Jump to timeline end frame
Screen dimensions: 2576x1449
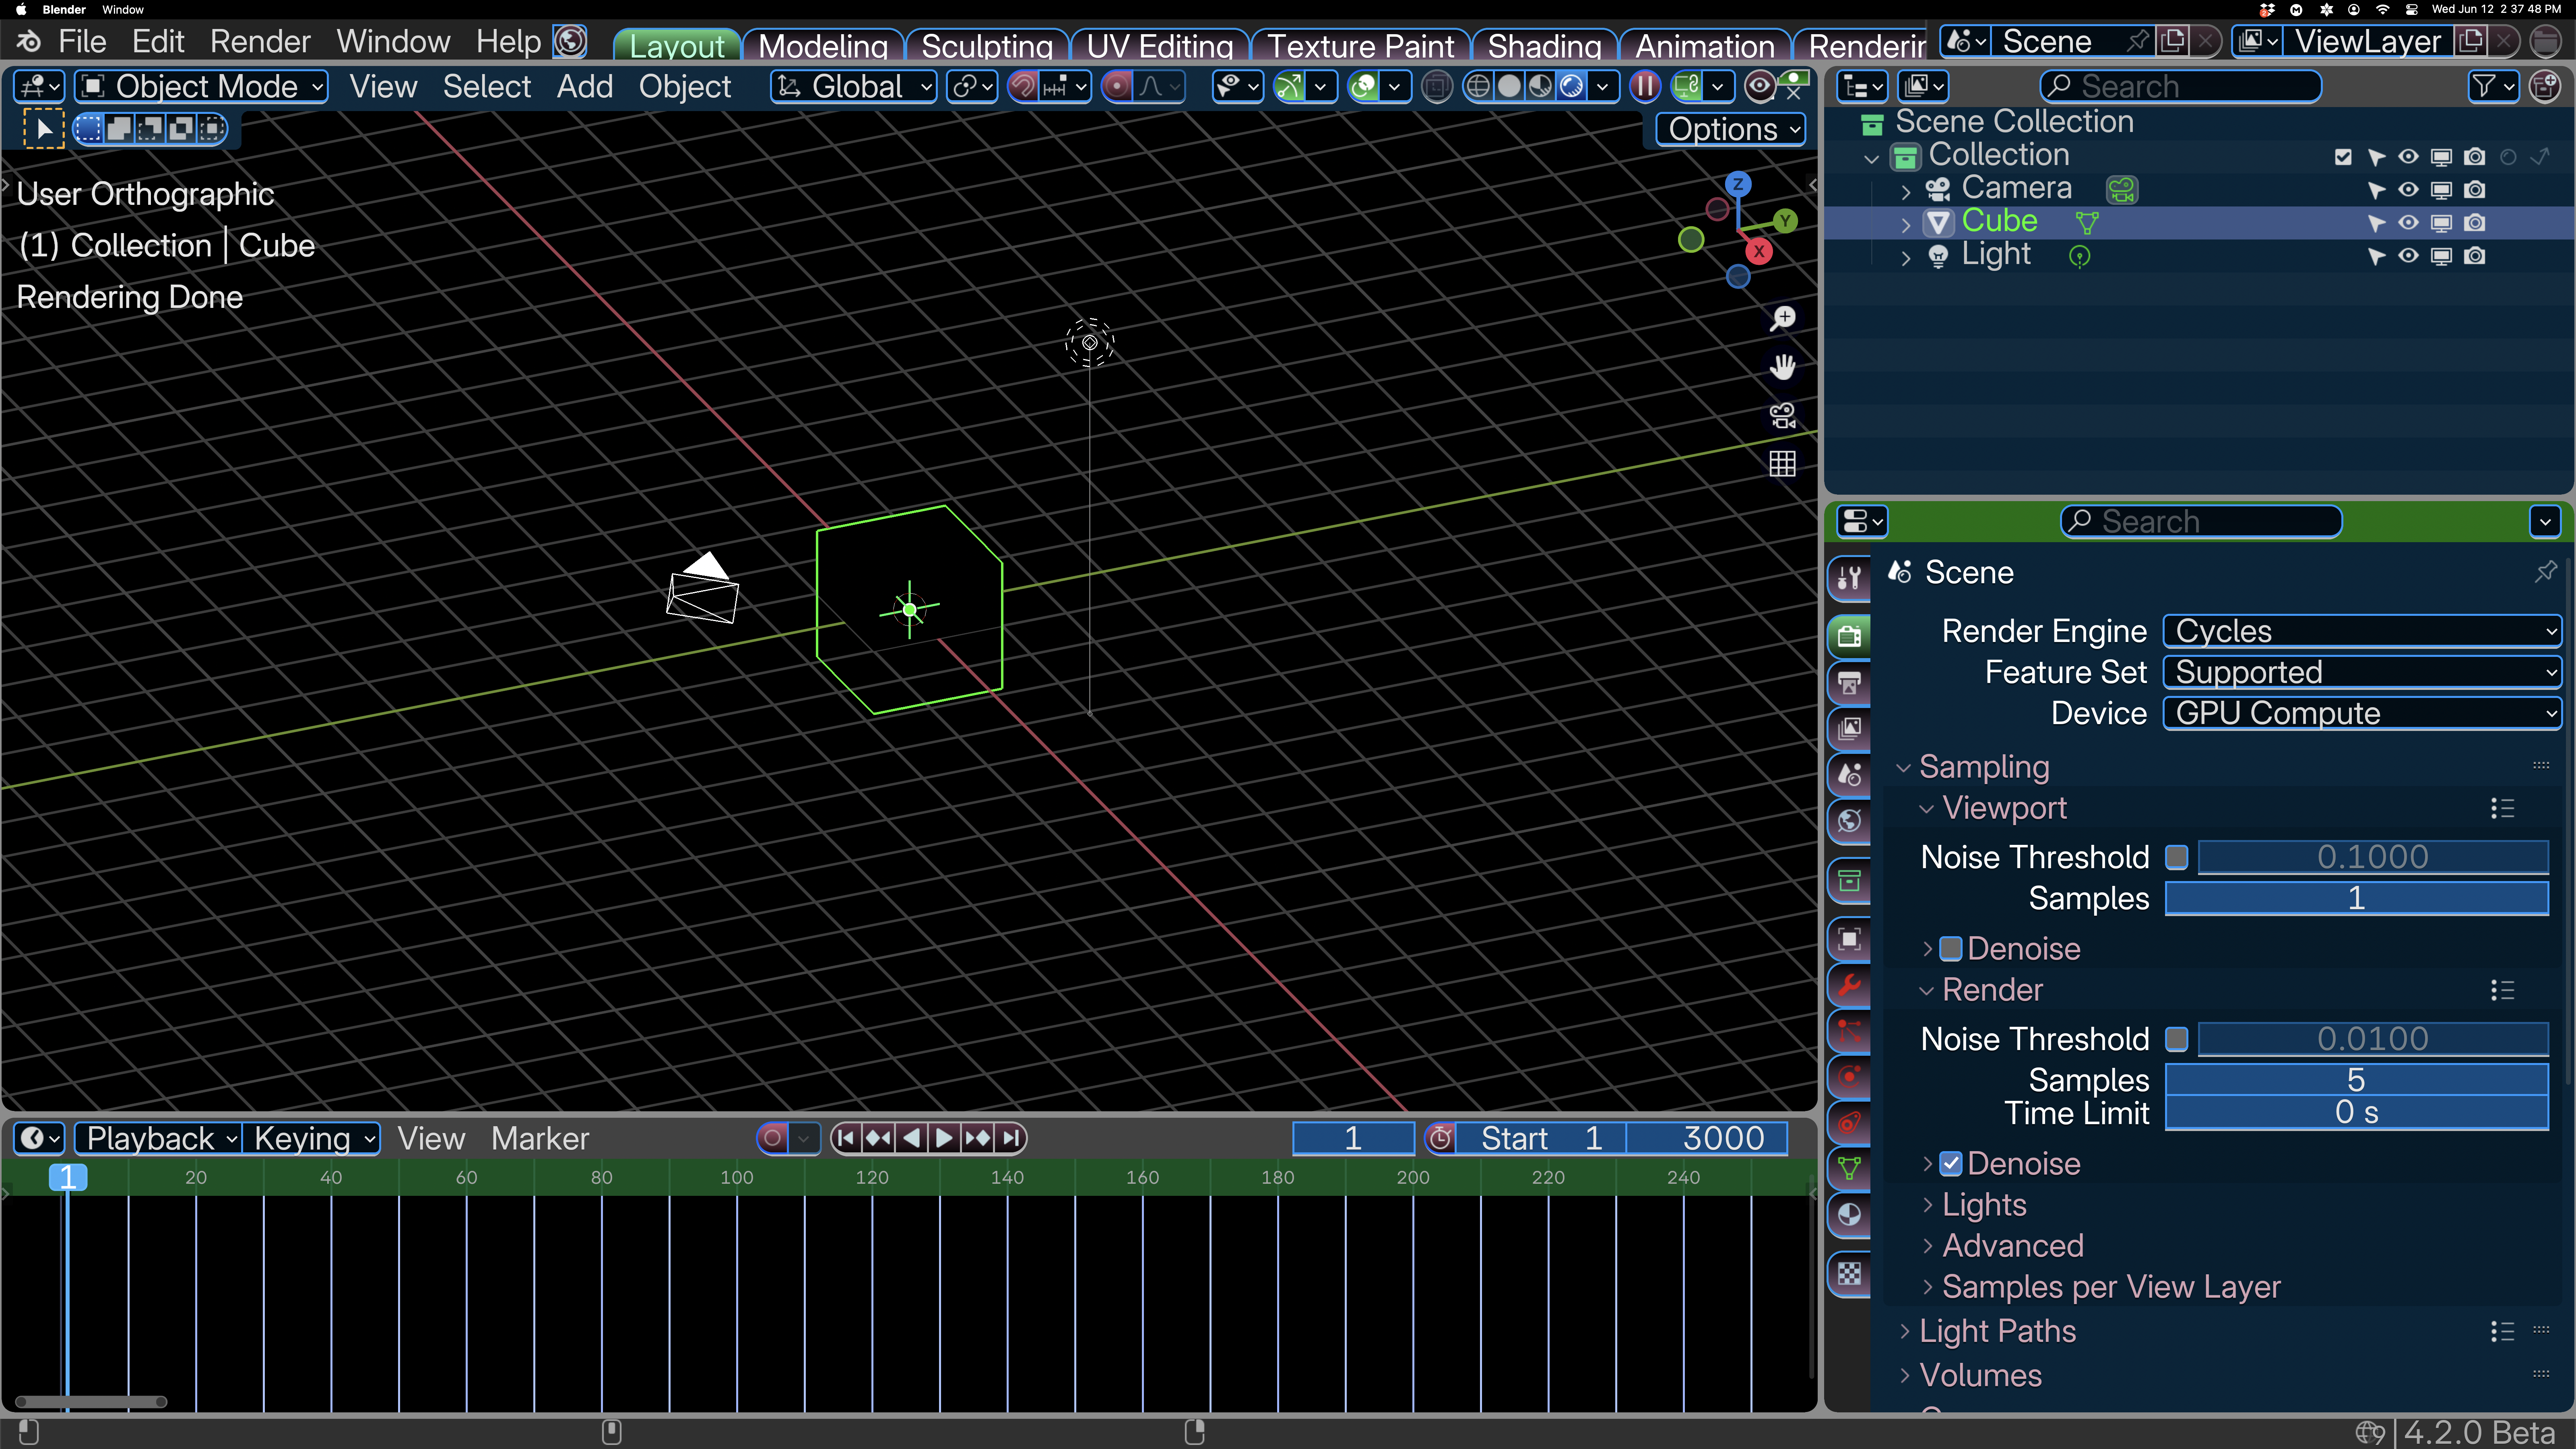tap(1012, 1138)
